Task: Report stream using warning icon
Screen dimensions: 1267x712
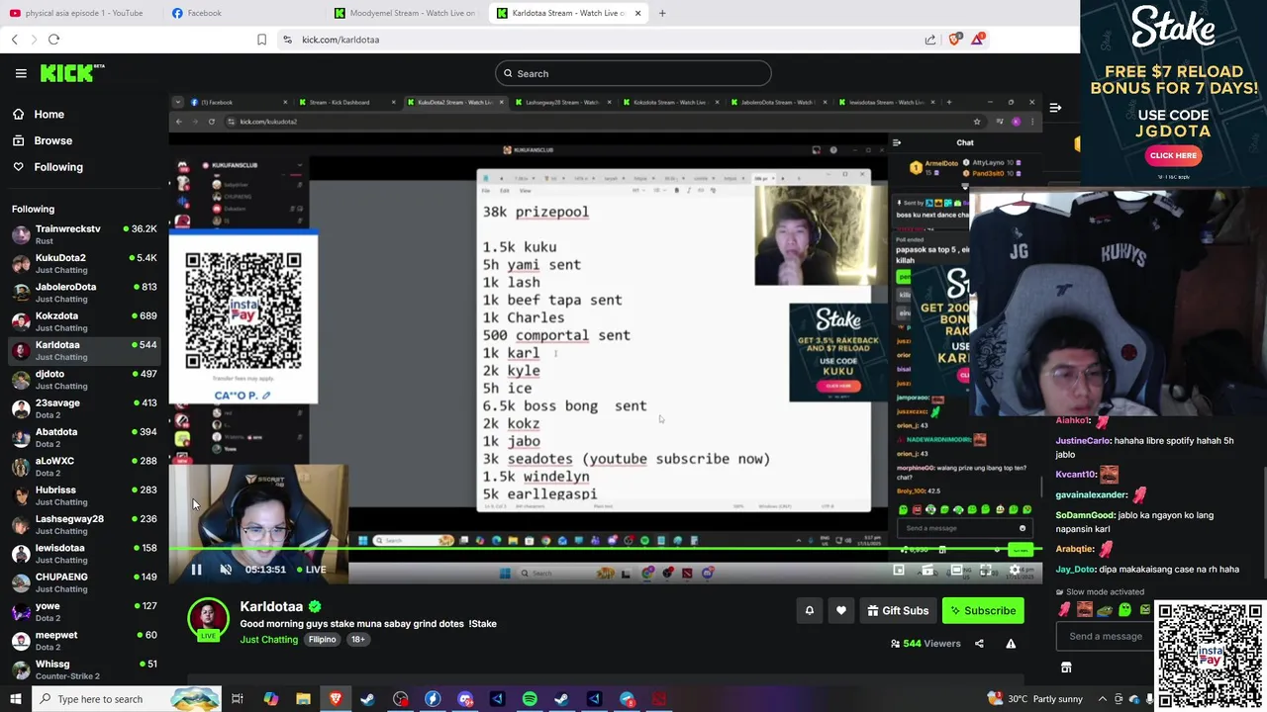Action: (x=1011, y=644)
